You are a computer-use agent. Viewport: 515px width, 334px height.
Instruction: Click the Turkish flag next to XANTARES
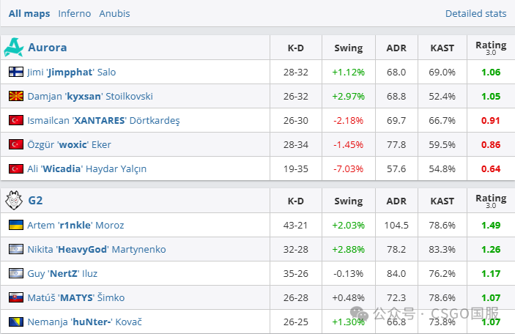[x=16, y=120]
